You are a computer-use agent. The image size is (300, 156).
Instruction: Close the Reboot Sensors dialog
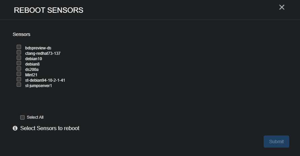pos(282,7)
